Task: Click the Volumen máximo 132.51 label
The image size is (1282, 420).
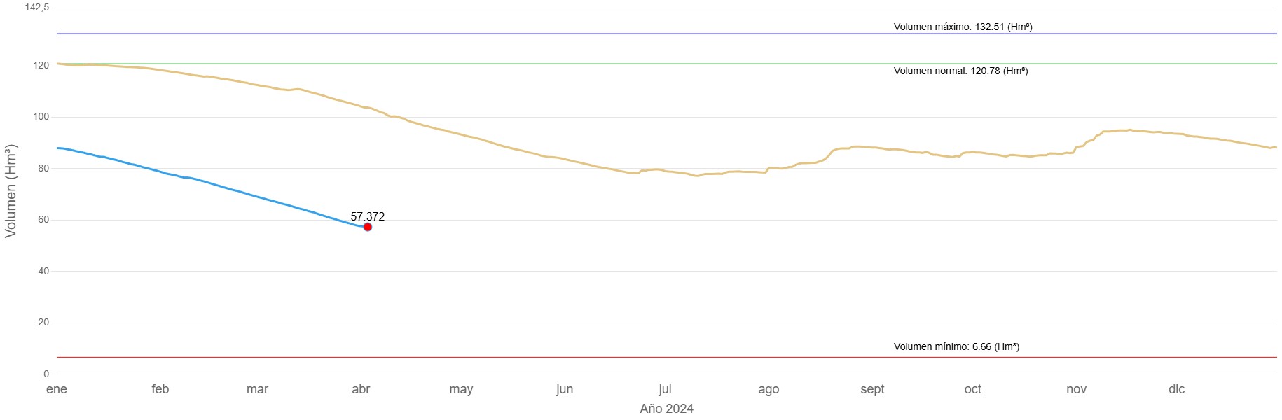Action: click(963, 27)
